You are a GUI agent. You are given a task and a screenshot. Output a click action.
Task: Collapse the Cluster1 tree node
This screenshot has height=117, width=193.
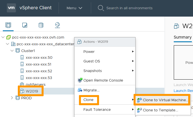pyautogui.click(x=12, y=51)
